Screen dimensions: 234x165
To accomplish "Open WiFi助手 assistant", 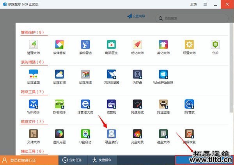I will coord(34,104).
